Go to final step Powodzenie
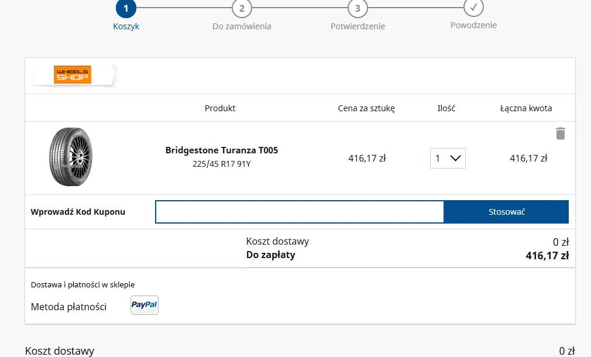Viewport: 591px width, 357px height. pyautogui.click(x=473, y=15)
